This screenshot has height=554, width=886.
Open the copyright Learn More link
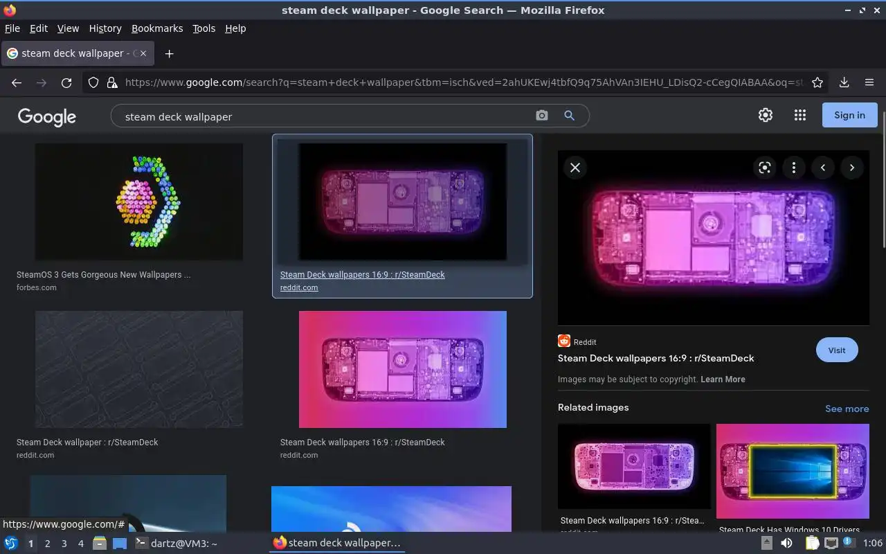point(723,379)
